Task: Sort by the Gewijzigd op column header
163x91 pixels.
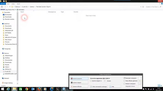Action: coord(52,12)
